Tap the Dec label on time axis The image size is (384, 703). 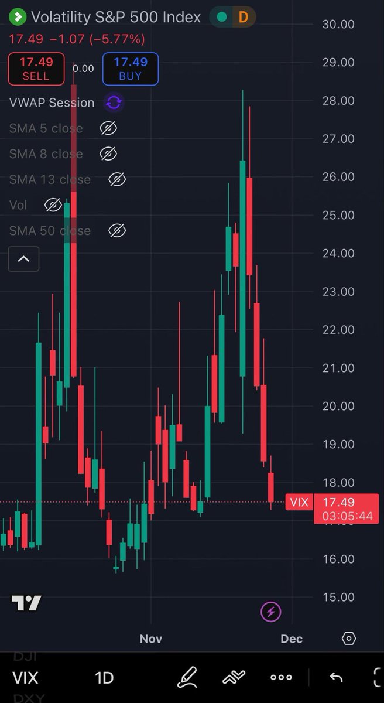292,639
